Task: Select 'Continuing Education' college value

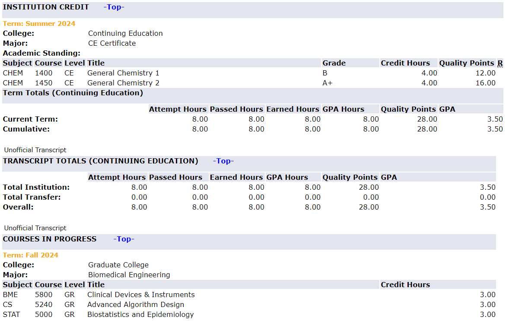Action: click(125, 33)
